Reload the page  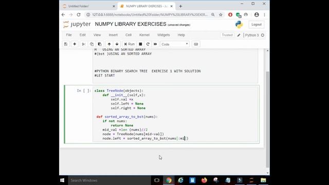(x=79, y=15)
